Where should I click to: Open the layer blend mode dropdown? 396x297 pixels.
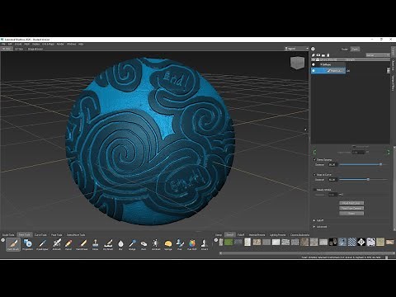click(378, 55)
